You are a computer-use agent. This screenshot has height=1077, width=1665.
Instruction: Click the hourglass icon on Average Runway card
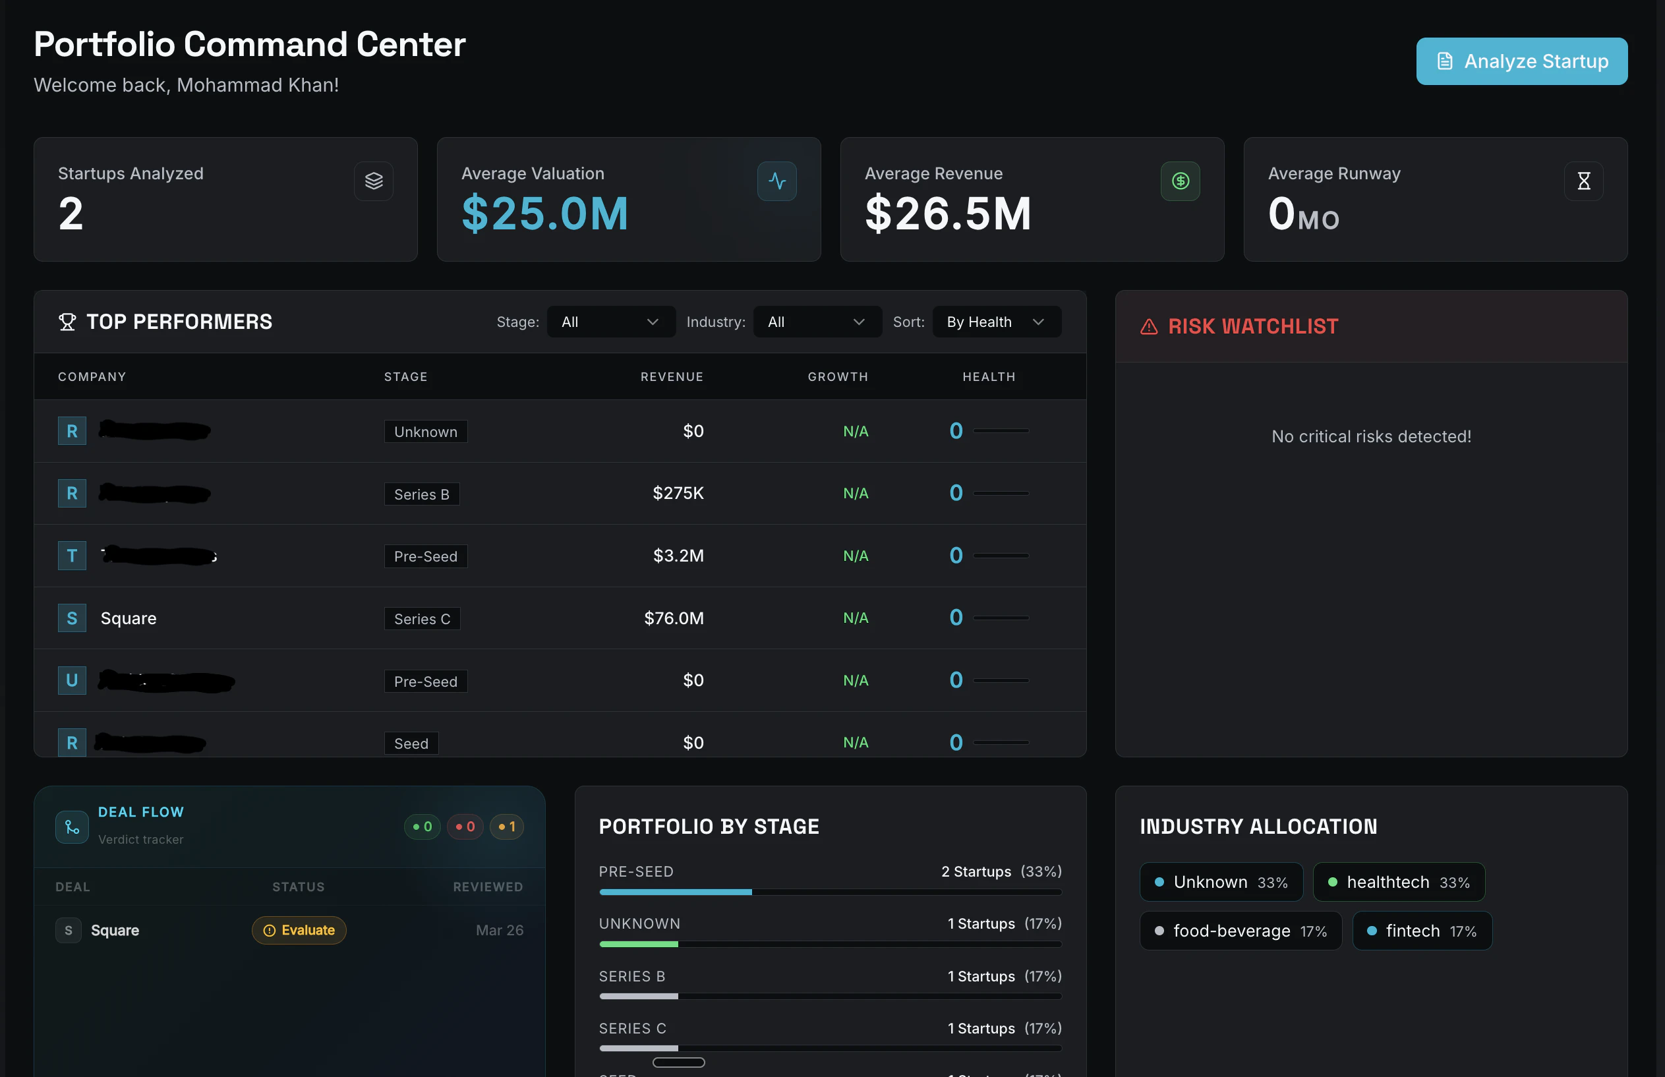pos(1583,181)
